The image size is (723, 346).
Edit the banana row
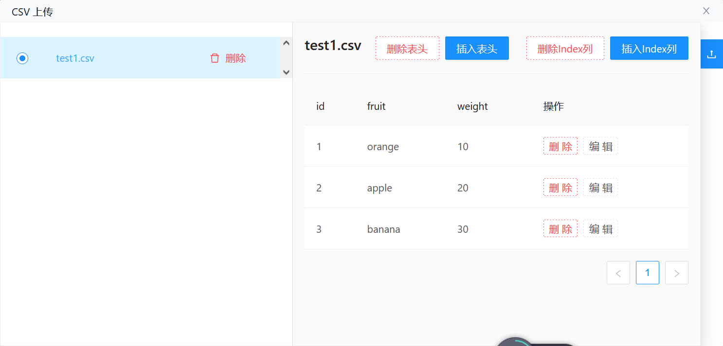click(600, 229)
